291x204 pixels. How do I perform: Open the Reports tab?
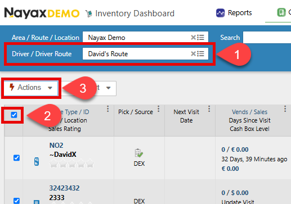(x=234, y=13)
